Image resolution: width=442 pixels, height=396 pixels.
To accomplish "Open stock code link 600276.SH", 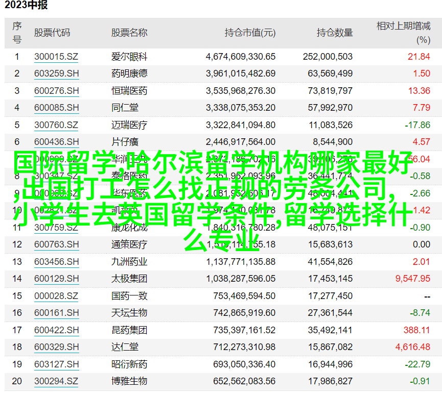I will (56, 91).
